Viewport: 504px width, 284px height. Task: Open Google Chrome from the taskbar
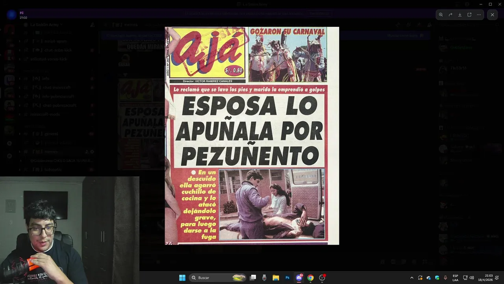click(x=310, y=278)
